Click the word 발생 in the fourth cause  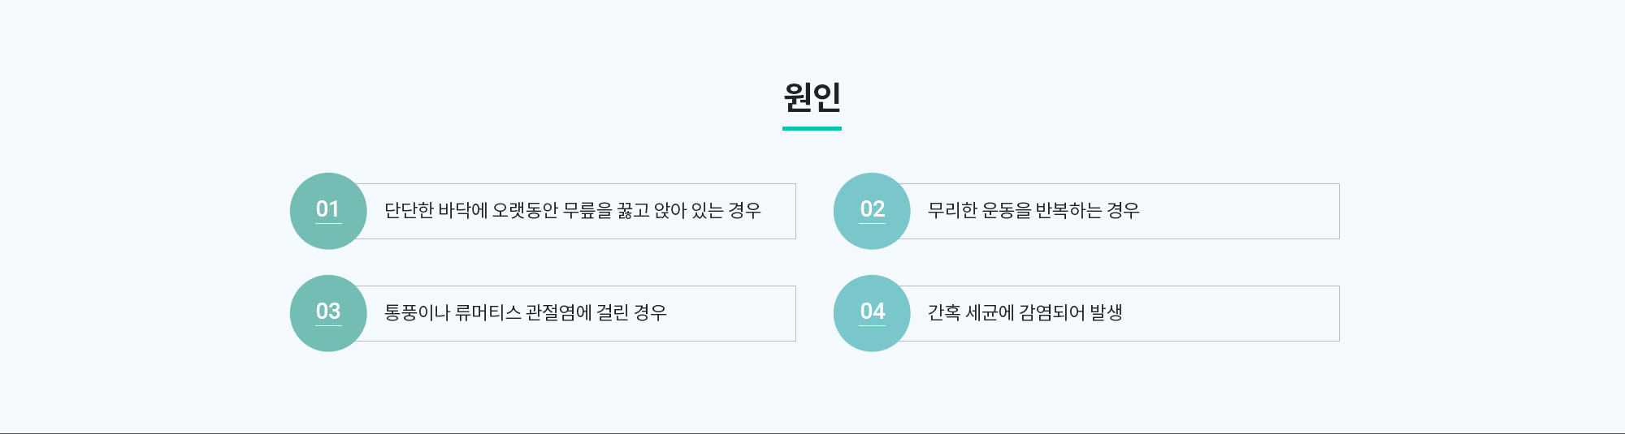pos(1106,313)
